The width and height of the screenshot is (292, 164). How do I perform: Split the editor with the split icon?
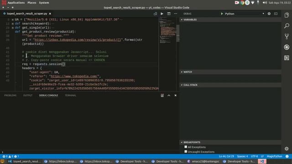pyautogui.click(x=169, y=14)
